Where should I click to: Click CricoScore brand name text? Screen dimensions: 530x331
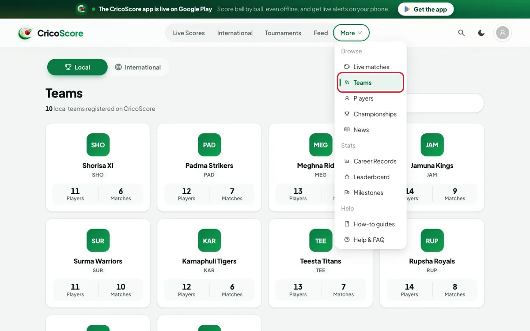tap(61, 33)
